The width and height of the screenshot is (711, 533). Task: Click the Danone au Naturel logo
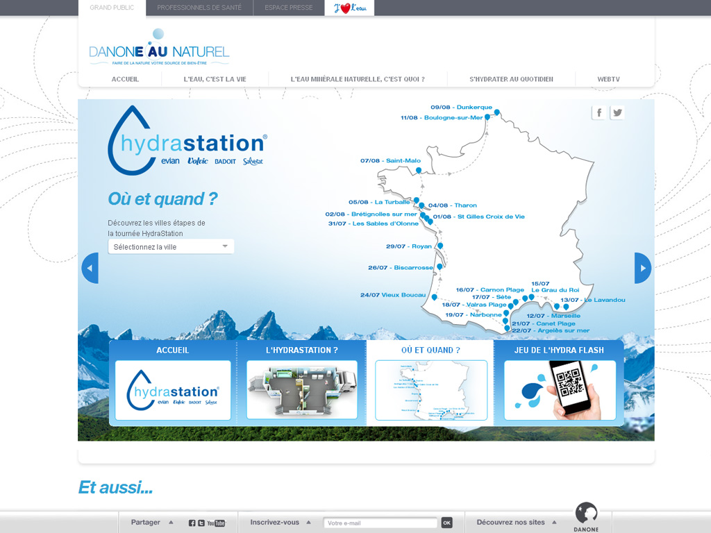pyautogui.click(x=159, y=48)
